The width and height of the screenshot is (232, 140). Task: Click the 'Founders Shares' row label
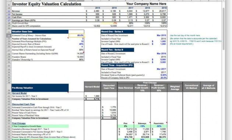tap(19, 57)
